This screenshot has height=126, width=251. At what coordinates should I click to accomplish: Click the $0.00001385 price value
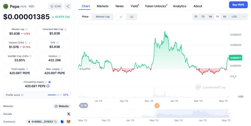[26, 17]
